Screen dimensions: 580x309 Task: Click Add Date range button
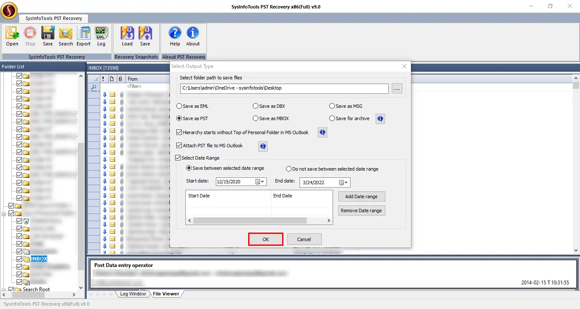[362, 197]
